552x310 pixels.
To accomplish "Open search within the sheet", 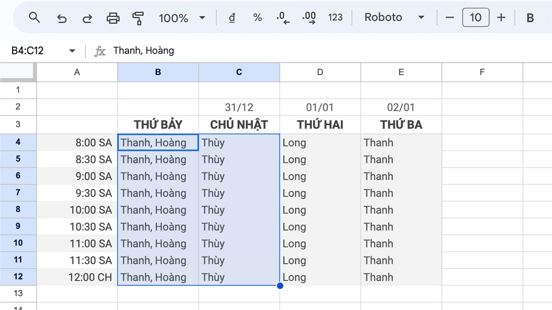I will [x=34, y=18].
